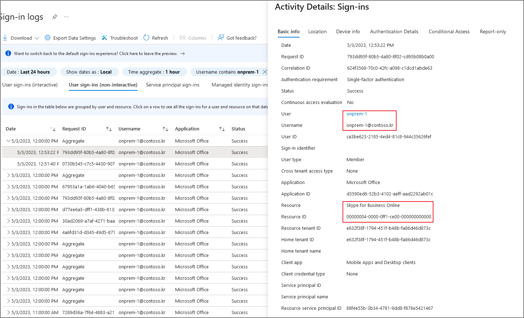Open Service principal sign-ins tab
Image resolution: width=524 pixels, height=318 pixels.
pos(173,85)
